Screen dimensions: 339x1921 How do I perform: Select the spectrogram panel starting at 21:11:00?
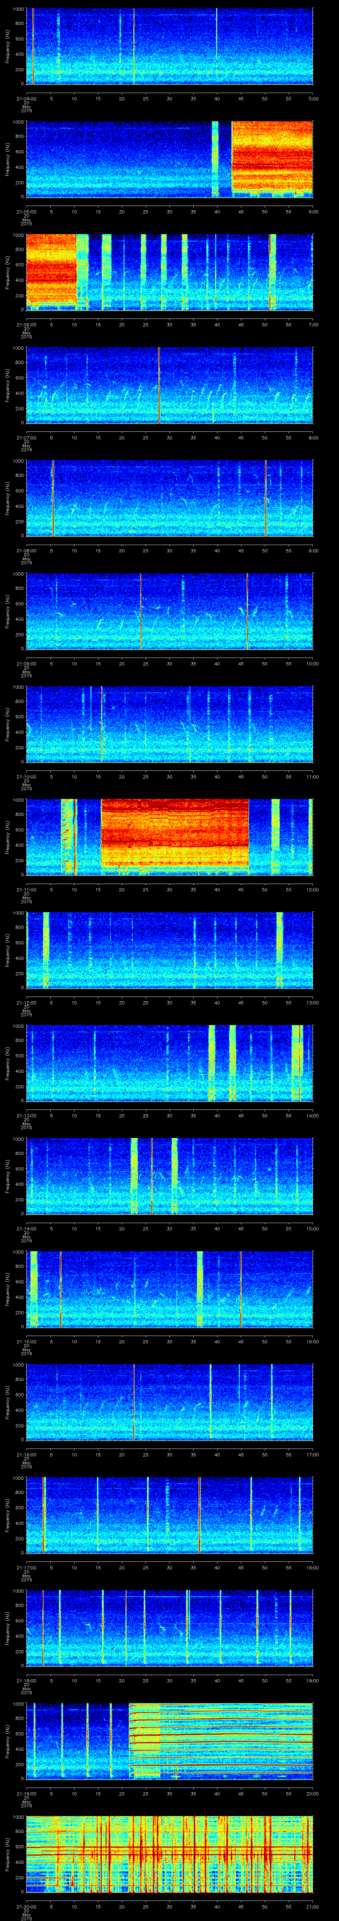(170, 837)
